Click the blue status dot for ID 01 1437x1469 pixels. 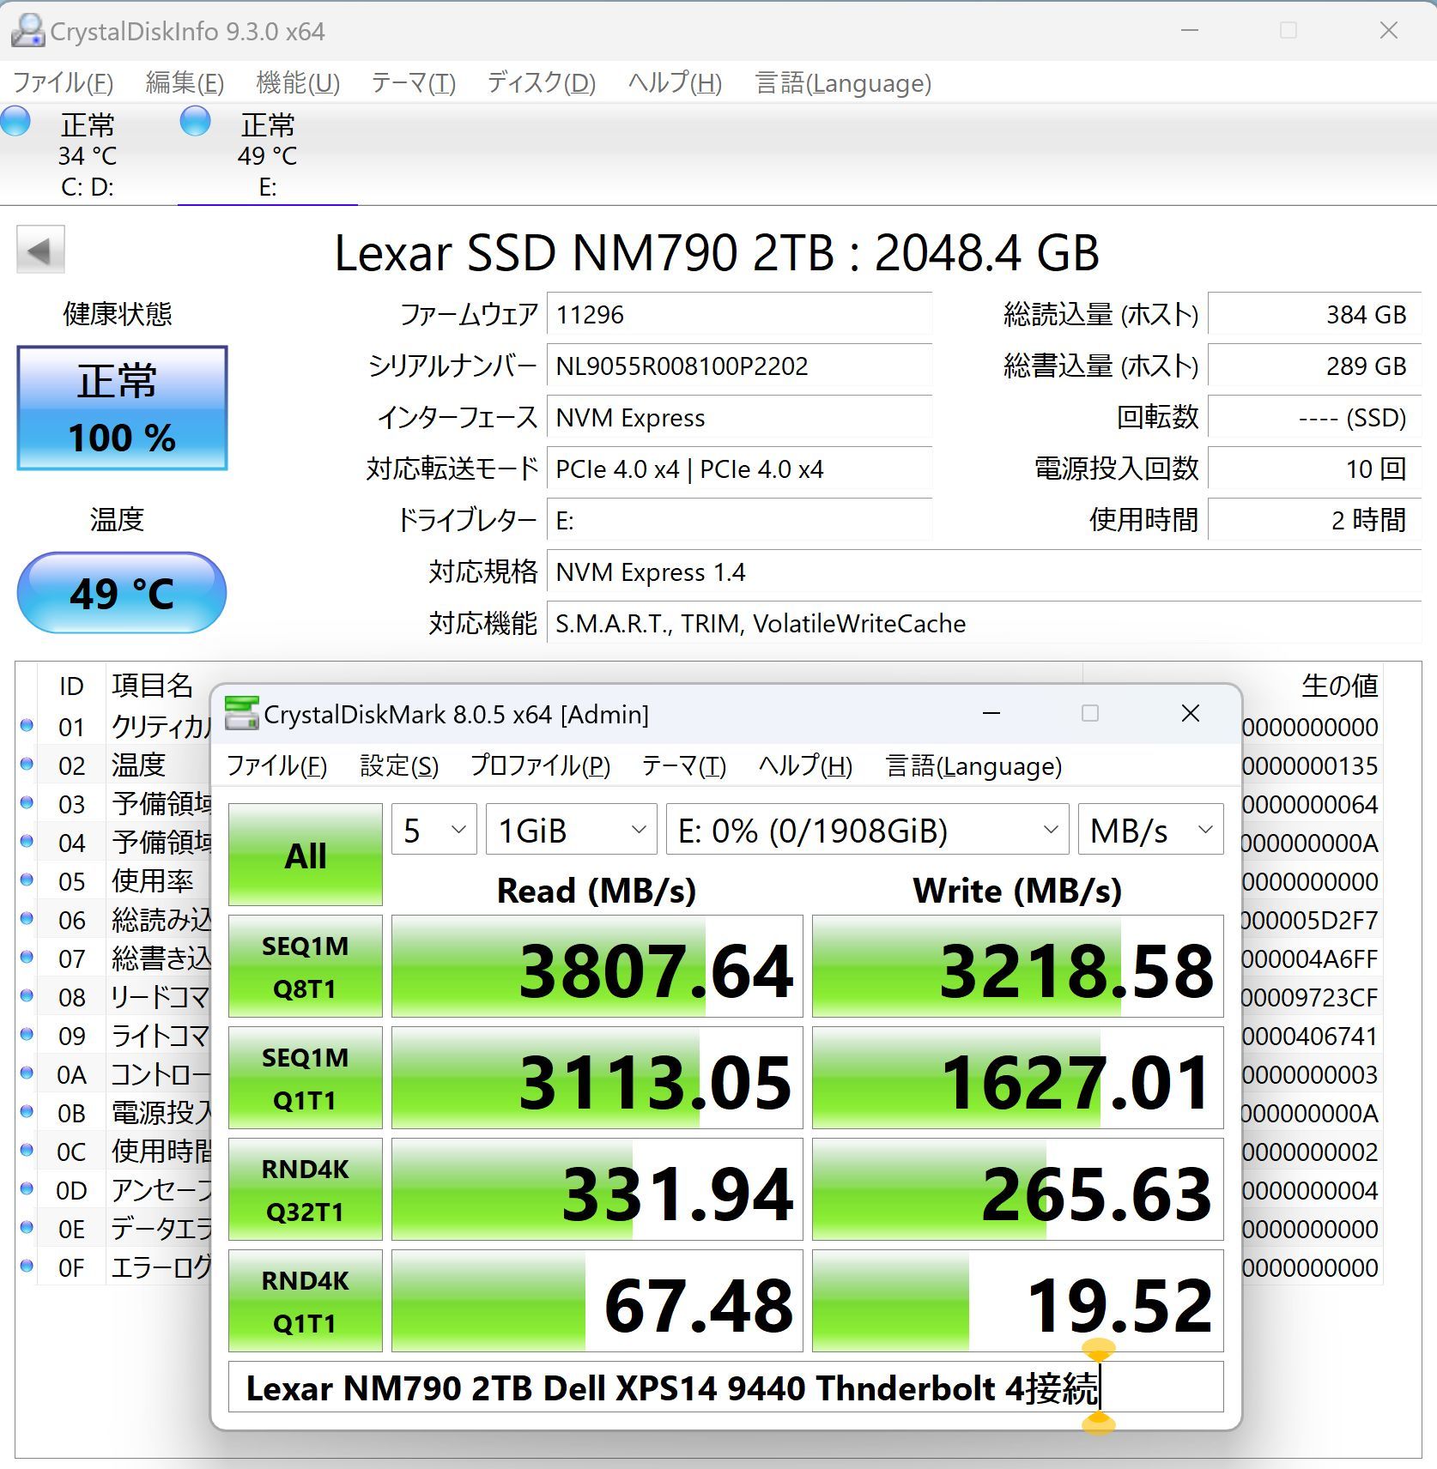[x=27, y=726]
